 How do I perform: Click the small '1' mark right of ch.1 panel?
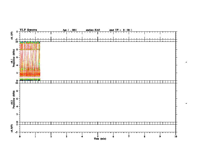click(x=186, y=62)
